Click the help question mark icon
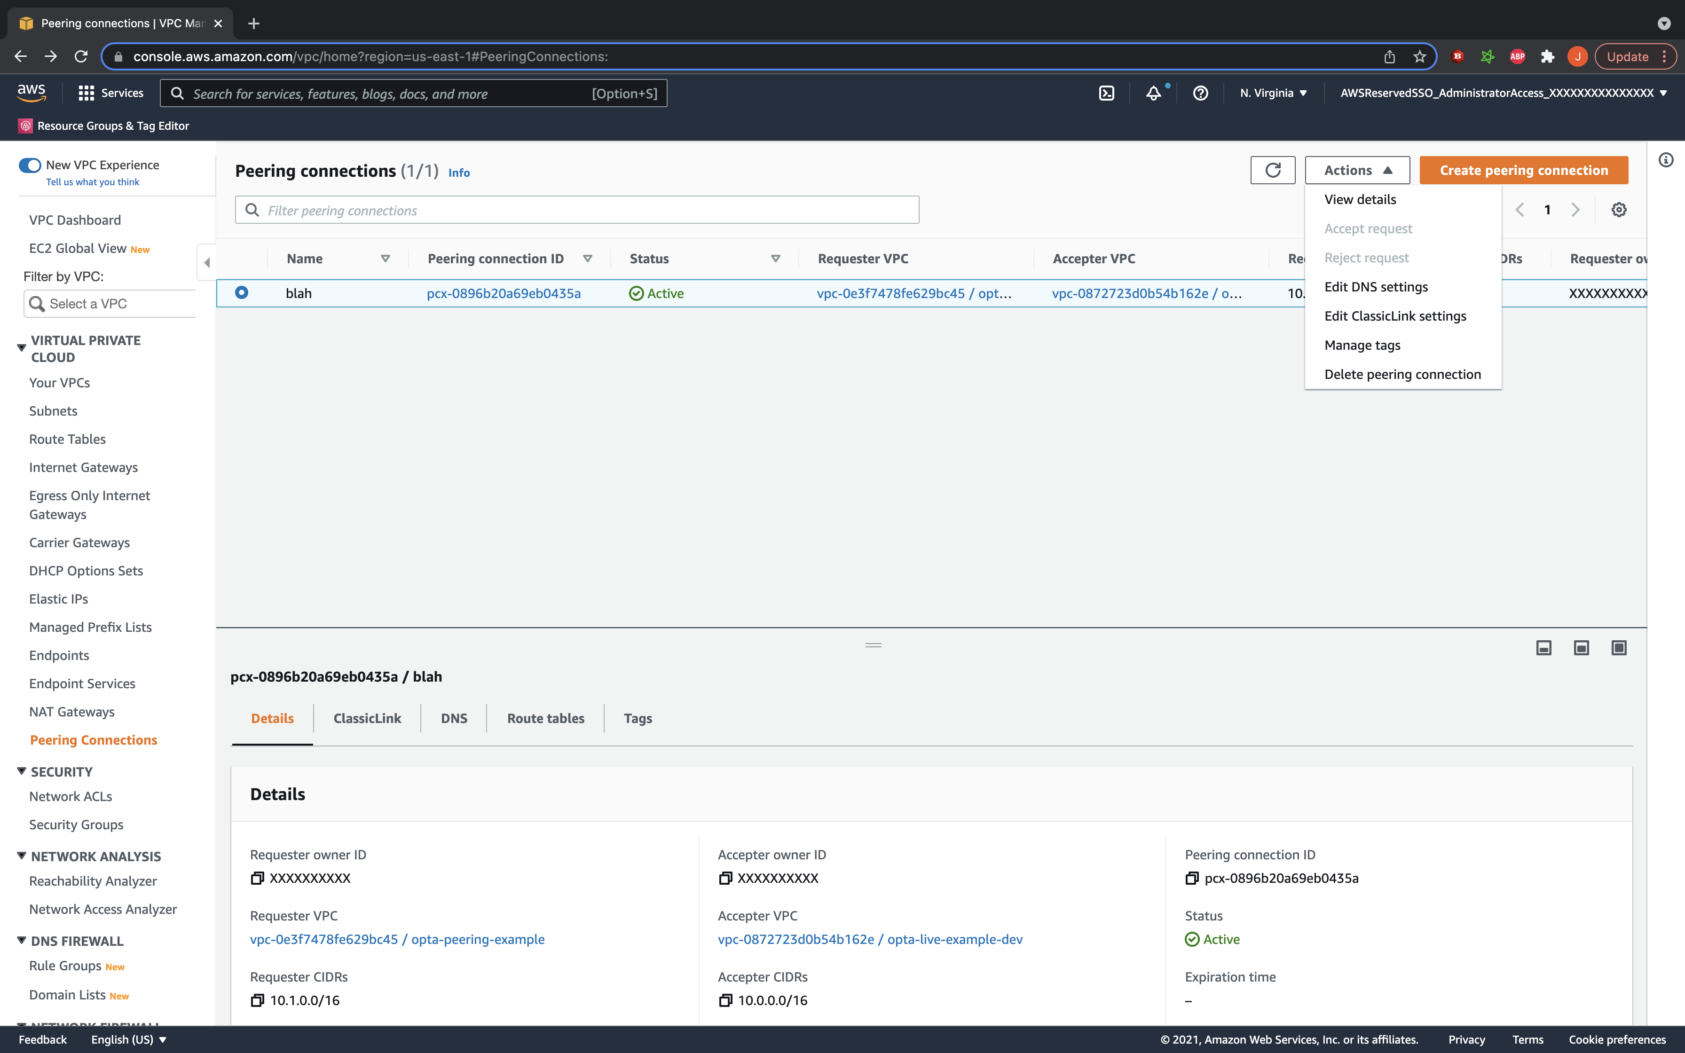Image resolution: width=1685 pixels, height=1053 pixels. pyautogui.click(x=1200, y=93)
